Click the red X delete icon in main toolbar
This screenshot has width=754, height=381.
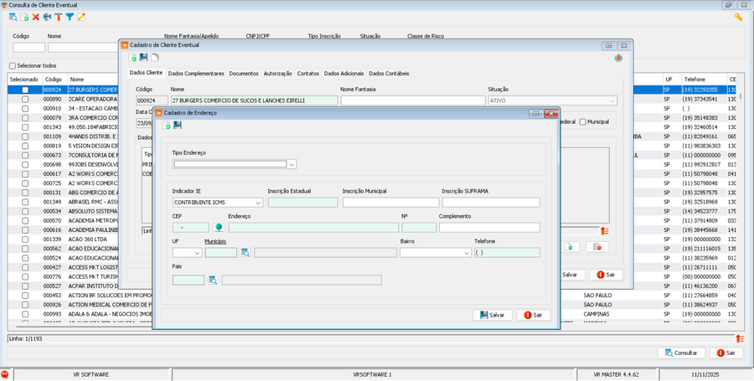pyautogui.click(x=36, y=17)
